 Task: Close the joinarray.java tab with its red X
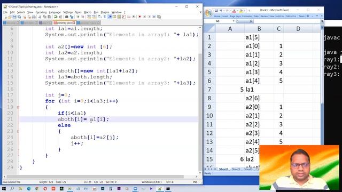[74, 22]
